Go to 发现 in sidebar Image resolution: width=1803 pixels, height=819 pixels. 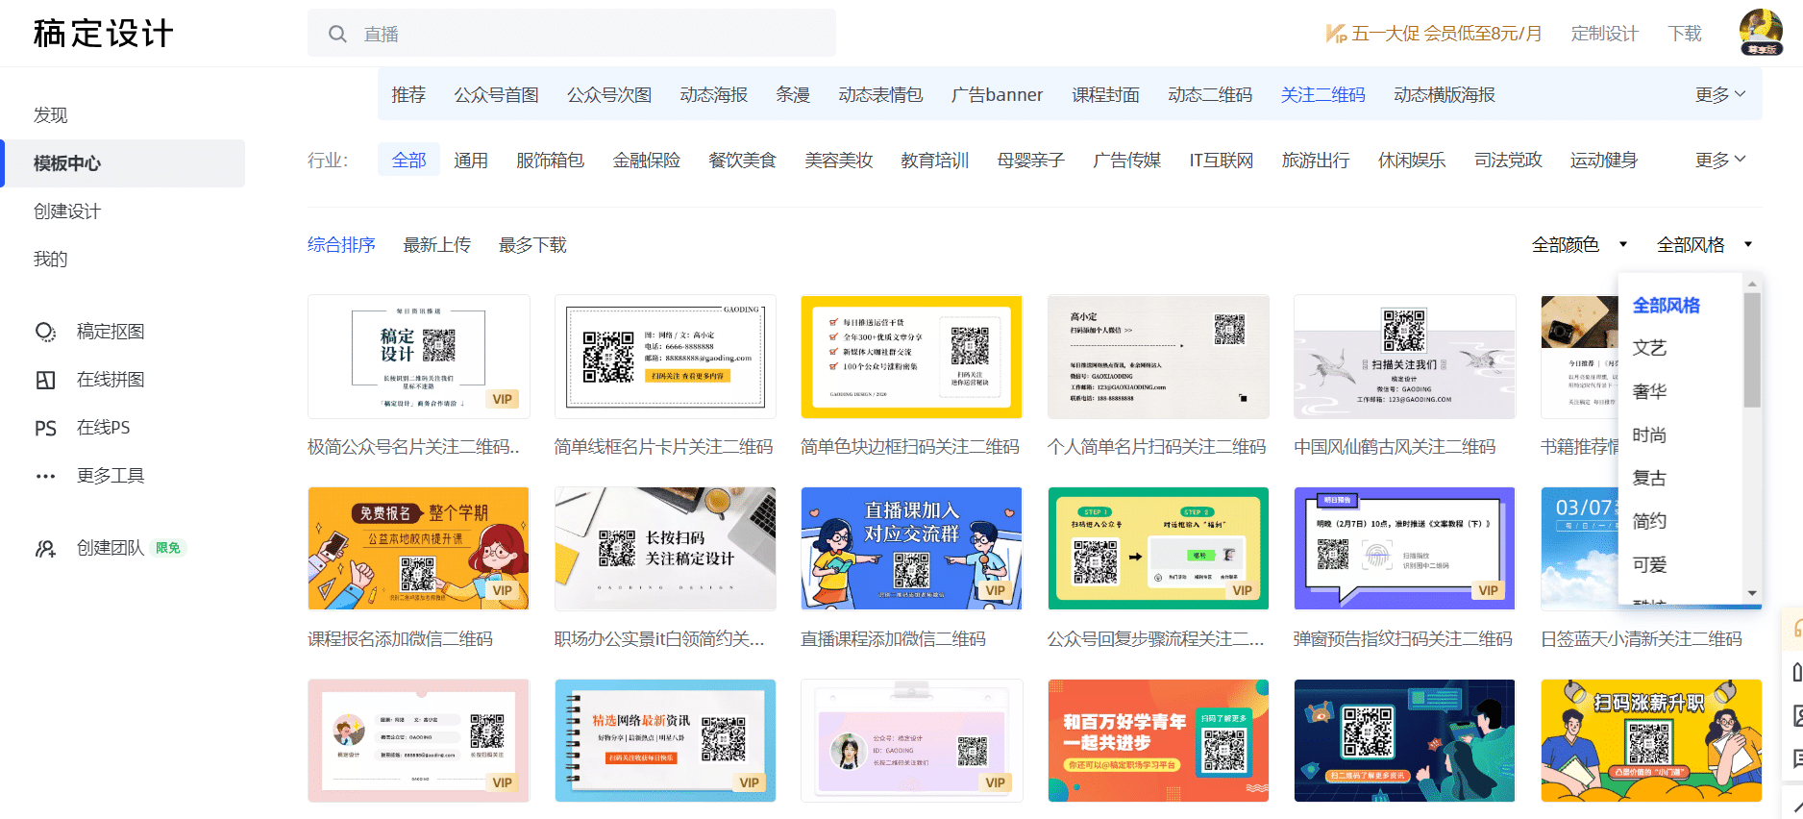(x=51, y=115)
